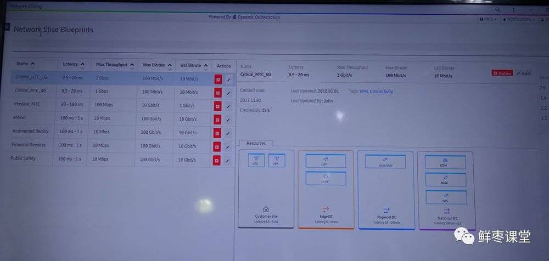
Task: Click the retire icon in Critical_MTC_4G row
Action: (218, 93)
